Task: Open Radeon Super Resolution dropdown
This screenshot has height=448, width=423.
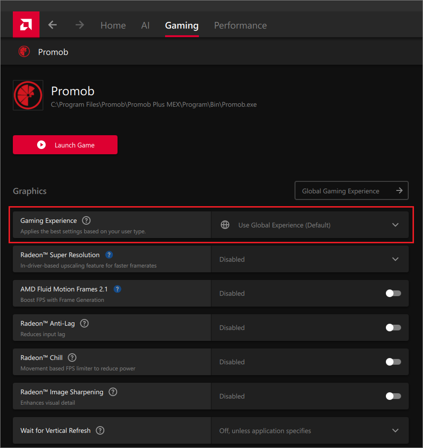Action: tap(310, 259)
